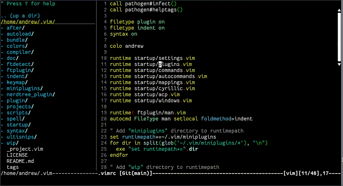
Task: Select the miniplugins/ folder in NERDTree
Action: coord(25,88)
